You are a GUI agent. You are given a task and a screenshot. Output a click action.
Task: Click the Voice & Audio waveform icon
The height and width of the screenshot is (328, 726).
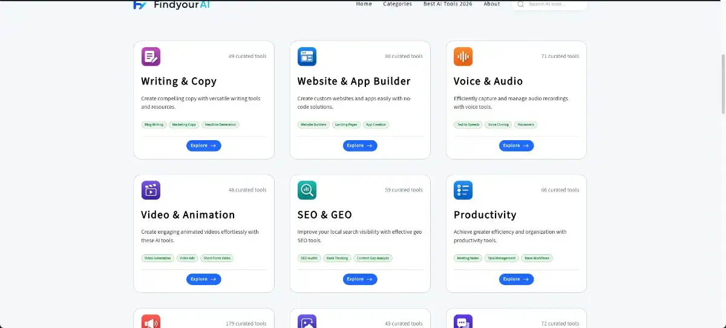[x=463, y=56]
